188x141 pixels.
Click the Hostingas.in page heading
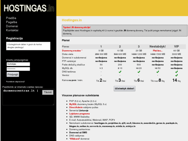point(72,20)
